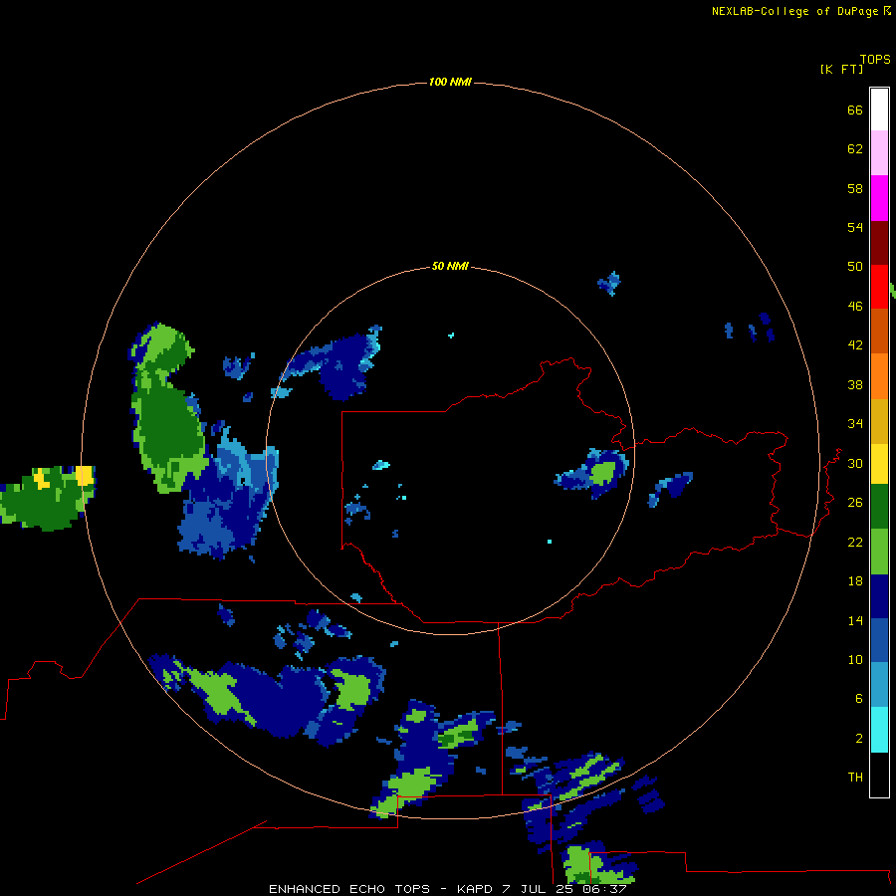Screen dimensions: 896x896
Task: Click the "[K FT]" units label
Action: (841, 69)
